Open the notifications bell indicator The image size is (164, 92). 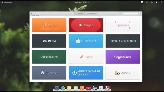(157, 2)
